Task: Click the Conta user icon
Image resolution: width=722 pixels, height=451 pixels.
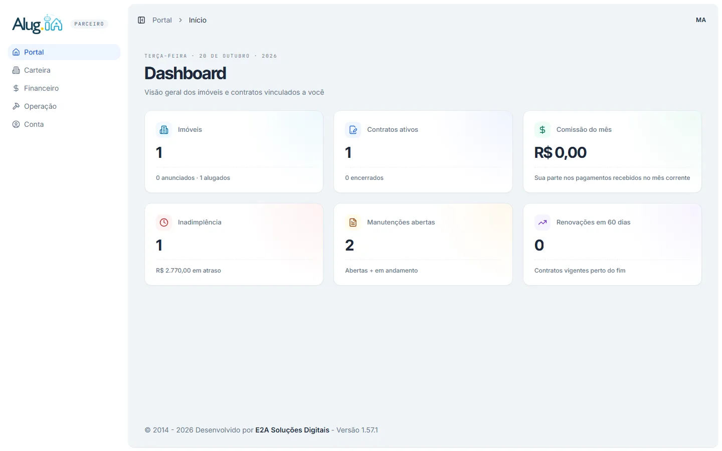Action: pyautogui.click(x=16, y=124)
